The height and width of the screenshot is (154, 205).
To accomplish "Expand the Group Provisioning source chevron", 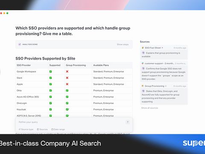I will coord(166,86).
